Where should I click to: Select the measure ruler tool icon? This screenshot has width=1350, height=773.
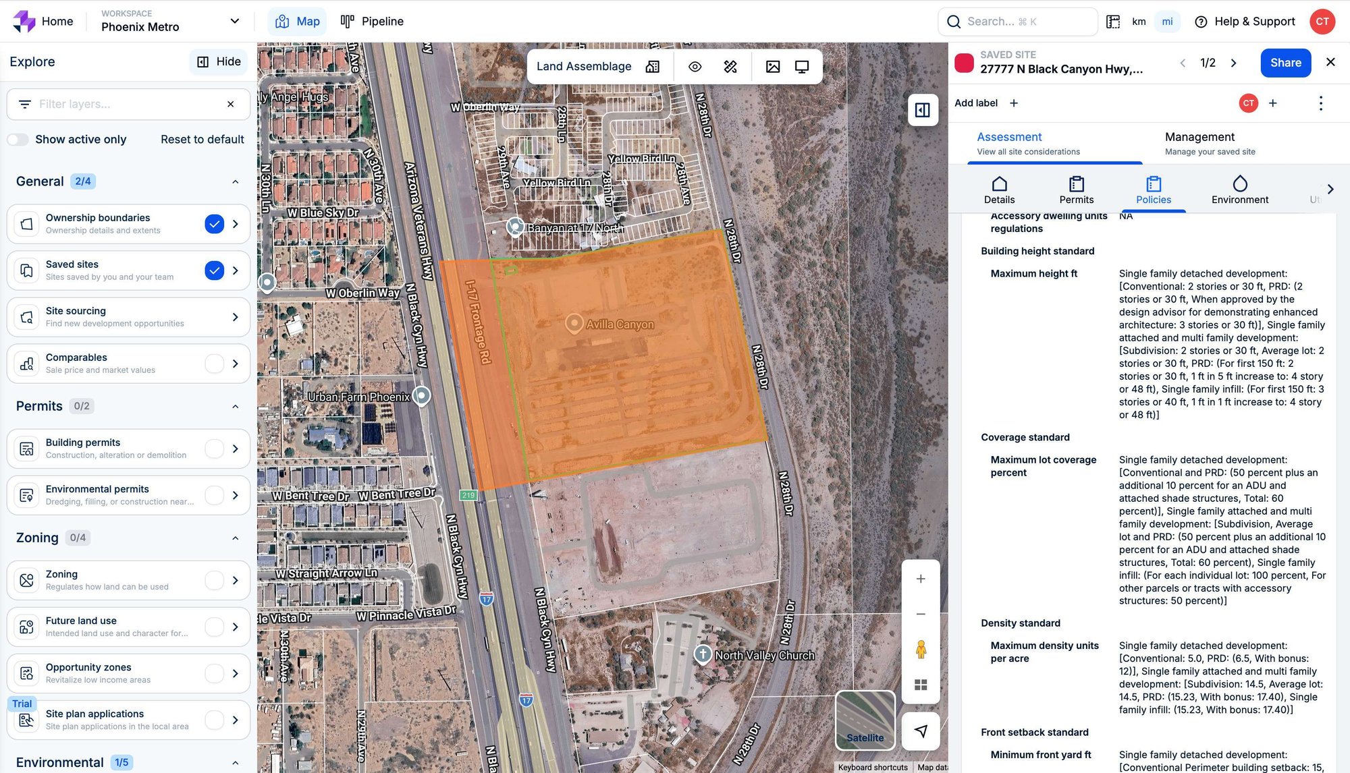point(730,66)
